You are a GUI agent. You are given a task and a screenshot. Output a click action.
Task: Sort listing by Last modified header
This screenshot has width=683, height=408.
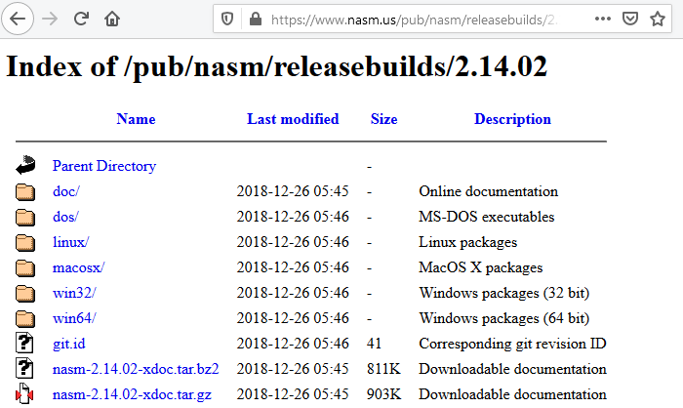[x=293, y=119]
